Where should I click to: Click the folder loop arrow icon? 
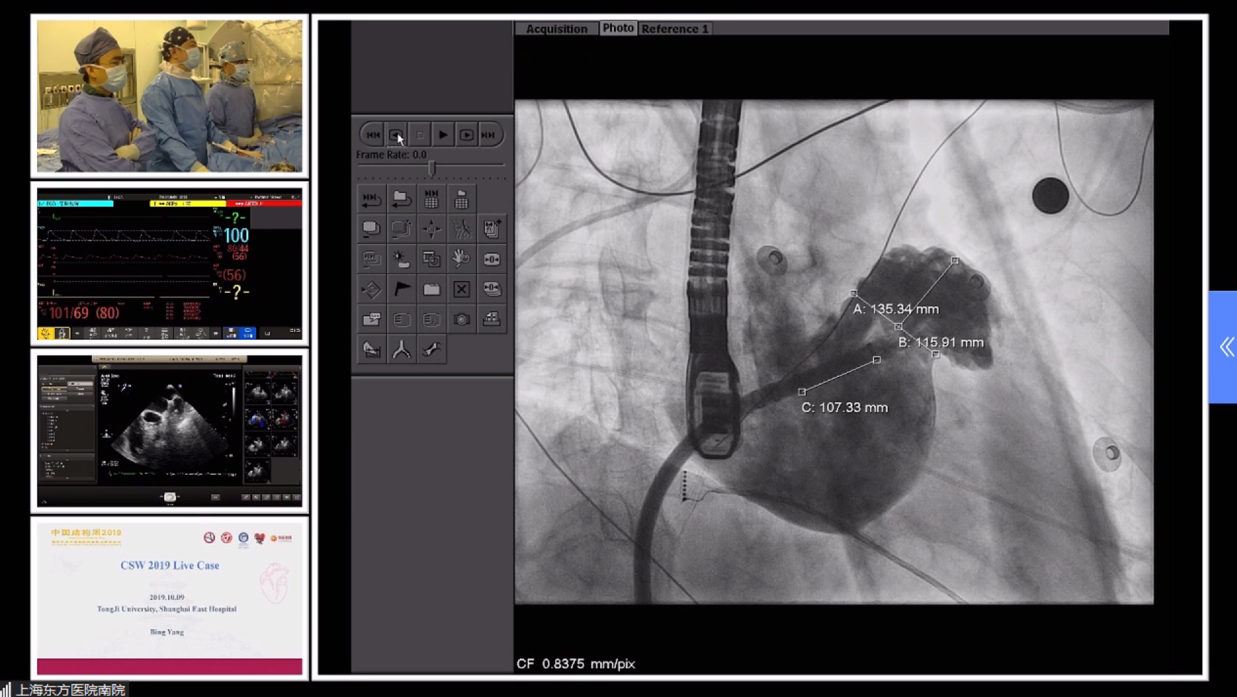tap(401, 199)
